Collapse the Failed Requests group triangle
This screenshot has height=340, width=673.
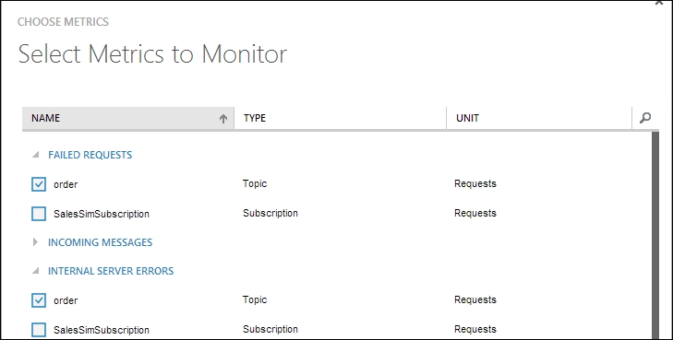tap(36, 155)
